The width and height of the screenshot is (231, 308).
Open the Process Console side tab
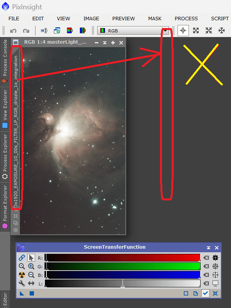(x=5, y=61)
